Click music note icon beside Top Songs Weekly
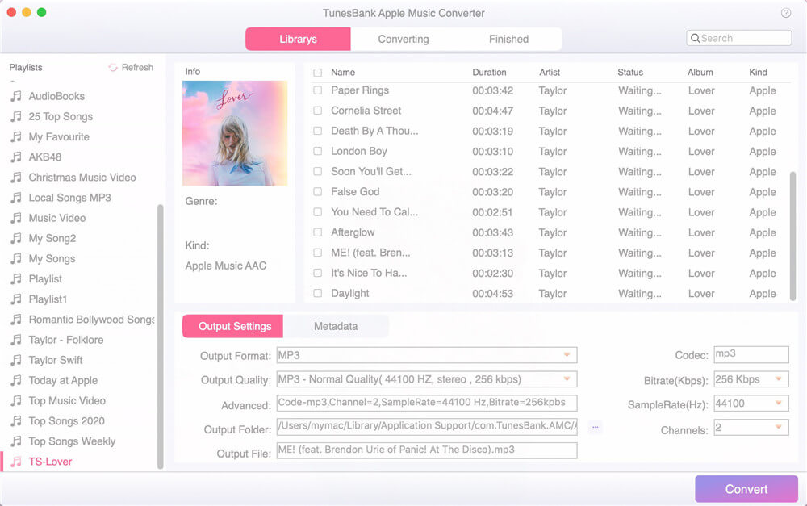Screen dimensions: 807x506 pyautogui.click(x=16, y=441)
